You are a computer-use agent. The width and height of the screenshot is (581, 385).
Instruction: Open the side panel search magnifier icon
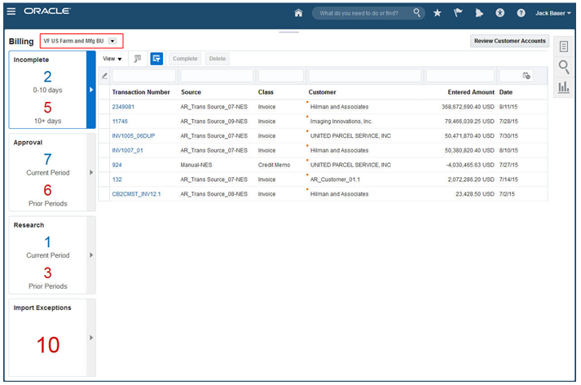pyautogui.click(x=563, y=67)
